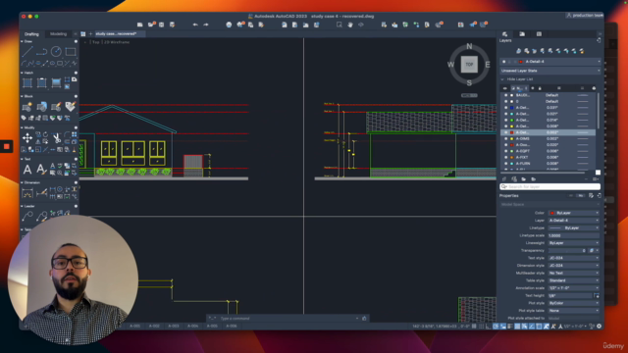The width and height of the screenshot is (628, 353).
Task: Click the blue color swatch of first A-Det layer
Action: 511,108
